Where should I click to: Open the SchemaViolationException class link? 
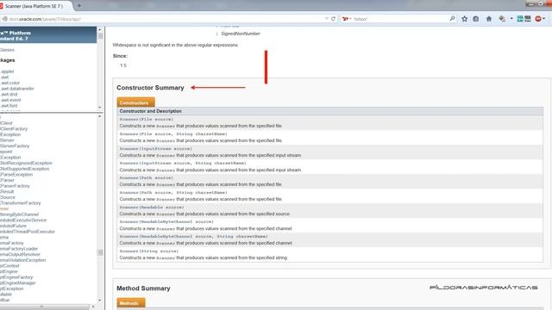23,260
